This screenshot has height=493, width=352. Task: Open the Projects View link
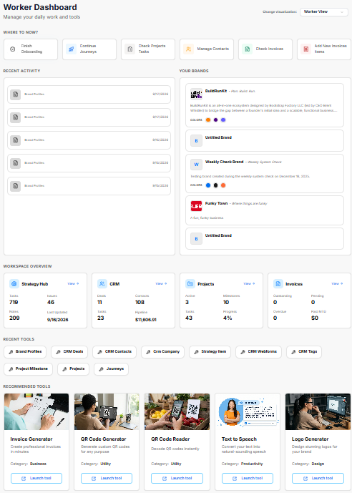249,283
